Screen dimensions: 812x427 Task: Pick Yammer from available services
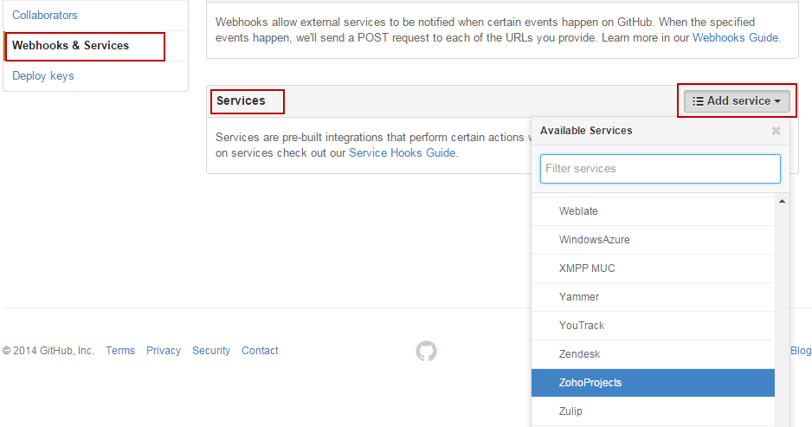[579, 297]
